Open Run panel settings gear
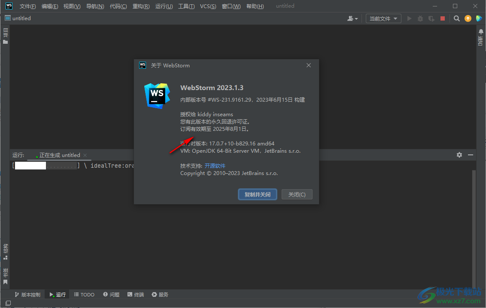The height and width of the screenshot is (308, 486). coord(459,155)
